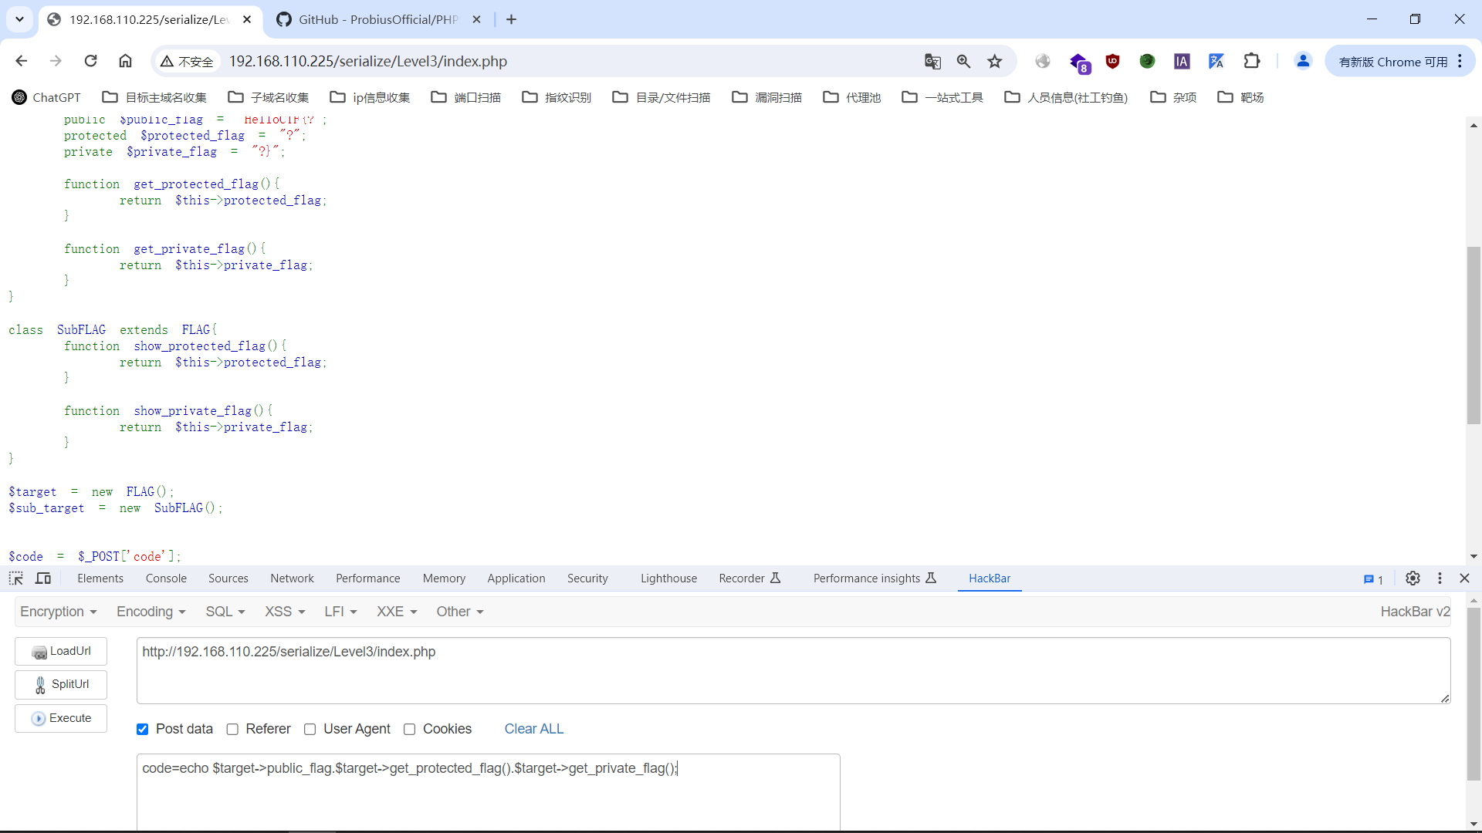Open the Console tab
1482x833 pixels.
[x=166, y=578]
